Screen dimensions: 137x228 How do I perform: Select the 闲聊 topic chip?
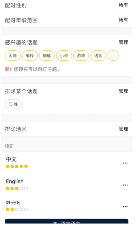pyautogui.click(x=13, y=55)
